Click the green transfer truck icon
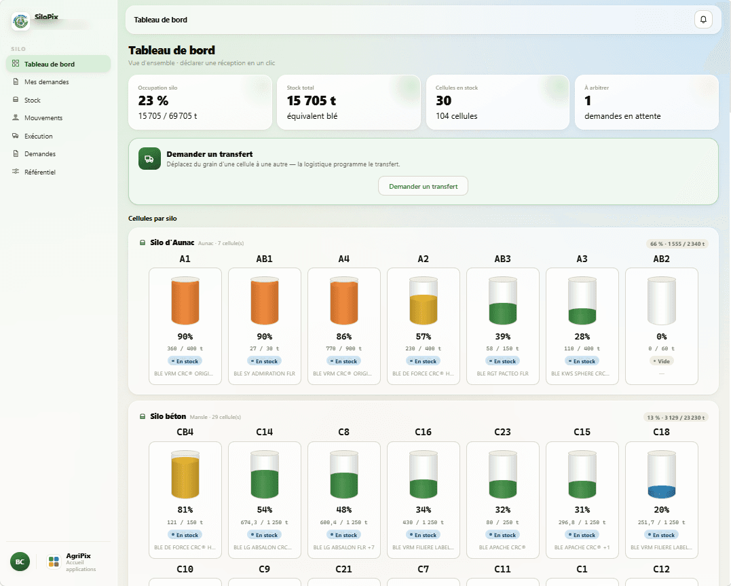This screenshot has width=731, height=586. (x=149, y=159)
